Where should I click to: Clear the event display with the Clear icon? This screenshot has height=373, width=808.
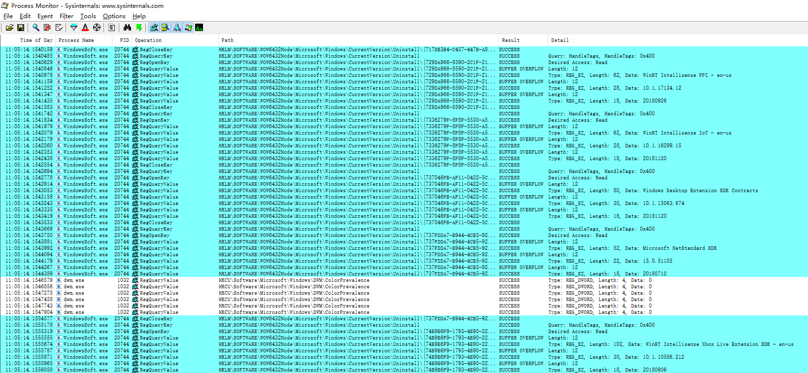click(59, 28)
